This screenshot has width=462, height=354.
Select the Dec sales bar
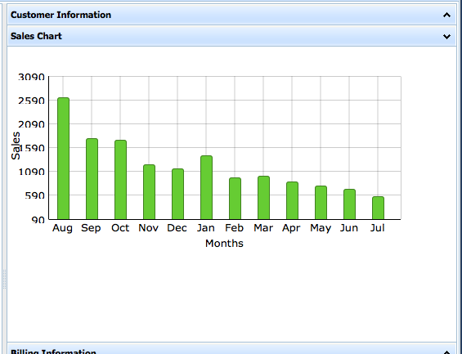click(x=177, y=194)
